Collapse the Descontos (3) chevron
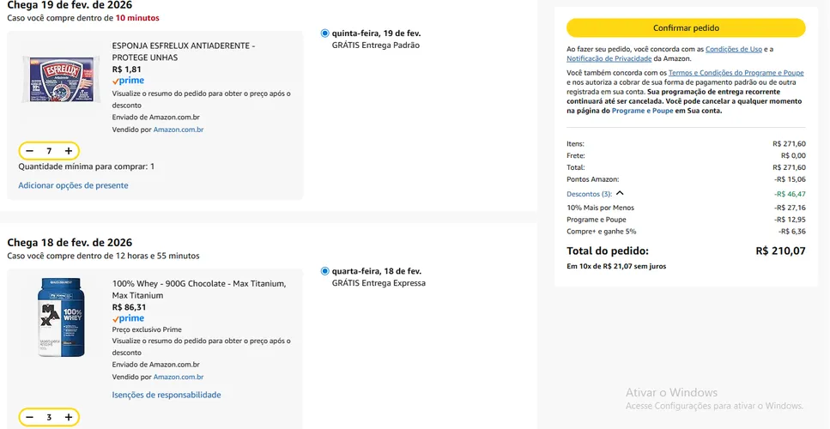The image size is (830, 429). (621, 194)
